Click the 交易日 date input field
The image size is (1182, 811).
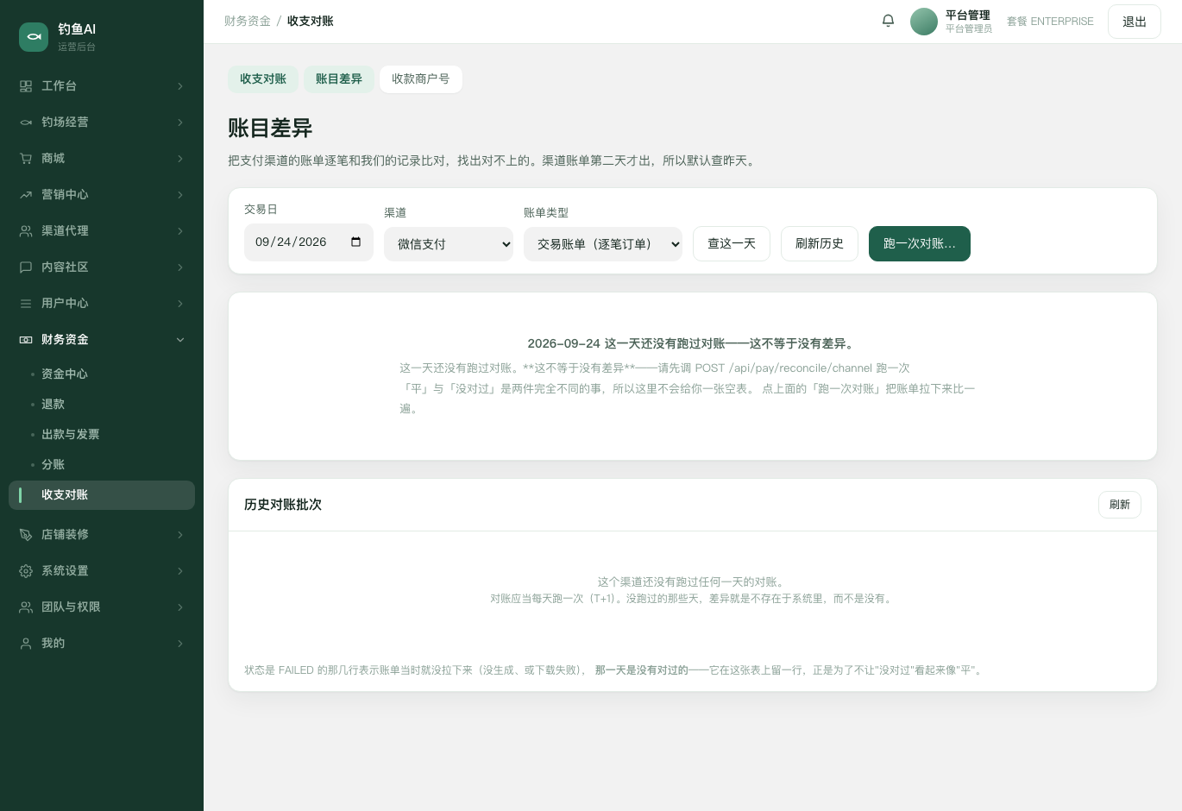[309, 242]
